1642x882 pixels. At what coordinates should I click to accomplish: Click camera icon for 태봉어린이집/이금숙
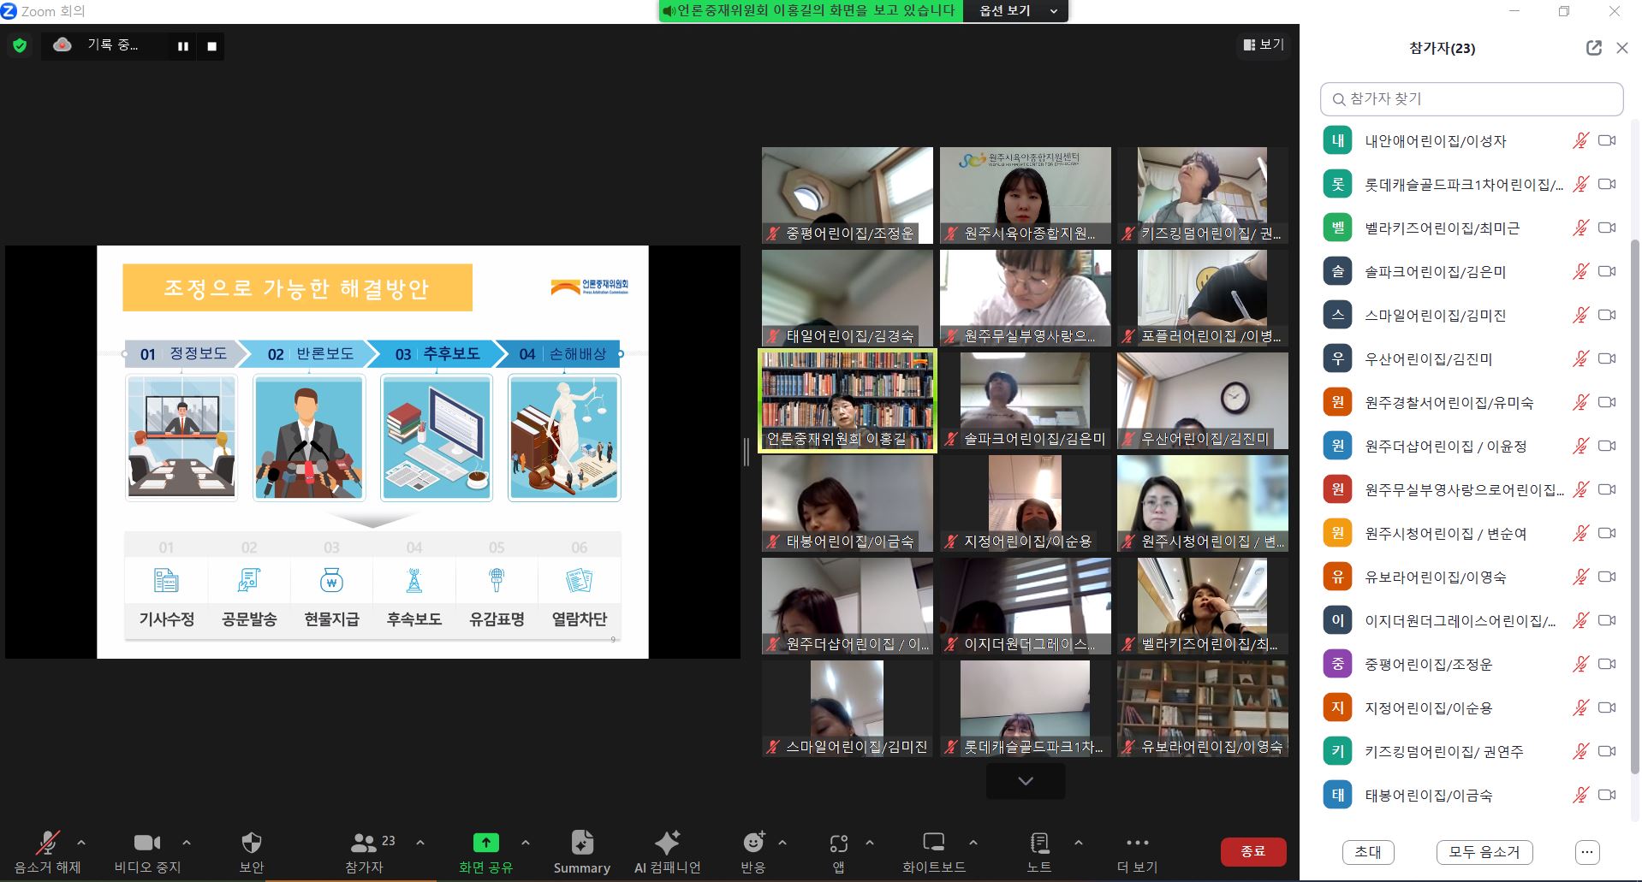tap(1607, 795)
